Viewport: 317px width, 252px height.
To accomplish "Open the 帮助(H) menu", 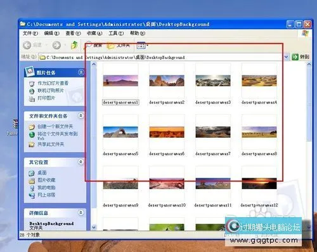I will (x=138, y=33).
